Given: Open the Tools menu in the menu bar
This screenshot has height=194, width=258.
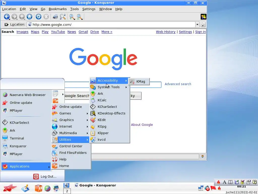Looking at the screenshot, I should point(74,9).
